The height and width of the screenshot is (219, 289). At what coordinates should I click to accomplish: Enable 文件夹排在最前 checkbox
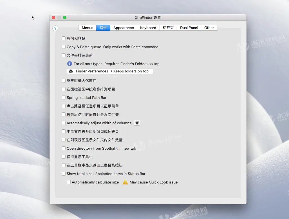64,55
